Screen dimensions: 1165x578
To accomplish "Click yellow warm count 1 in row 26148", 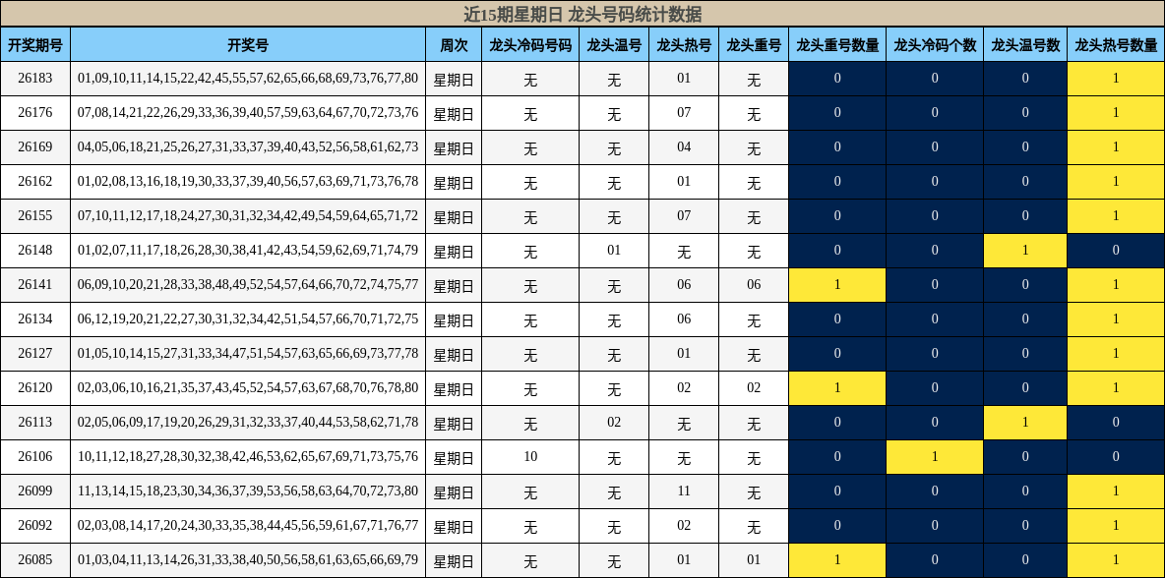I will point(1025,251).
